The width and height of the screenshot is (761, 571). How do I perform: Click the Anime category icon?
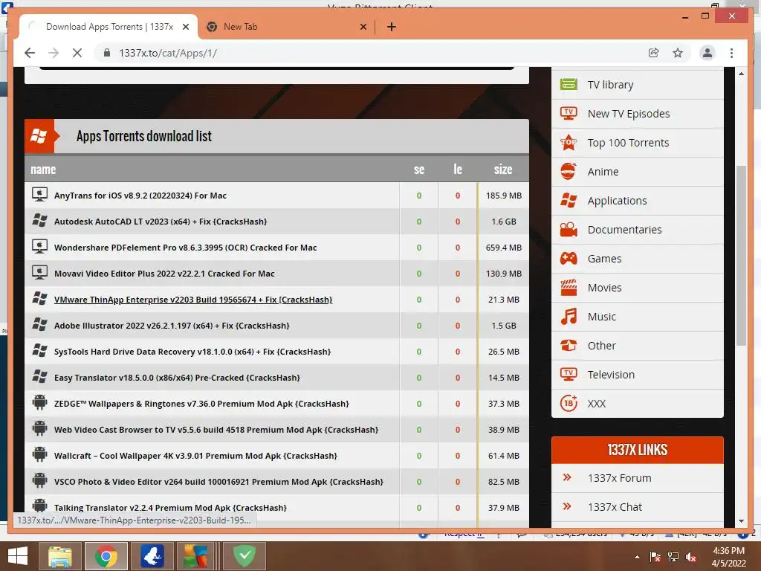569,172
